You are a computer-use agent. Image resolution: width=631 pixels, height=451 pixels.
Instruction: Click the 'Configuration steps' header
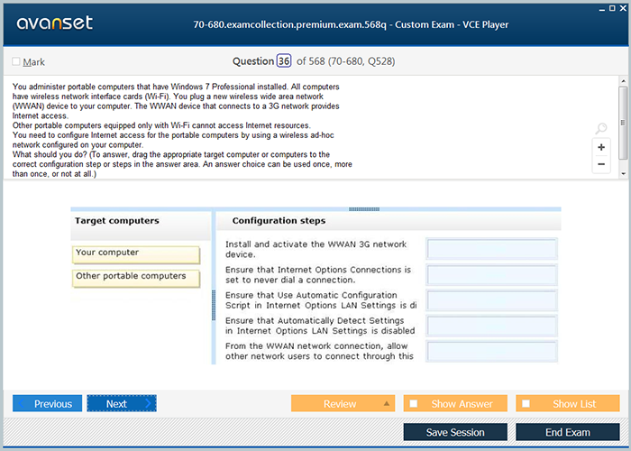pos(279,221)
